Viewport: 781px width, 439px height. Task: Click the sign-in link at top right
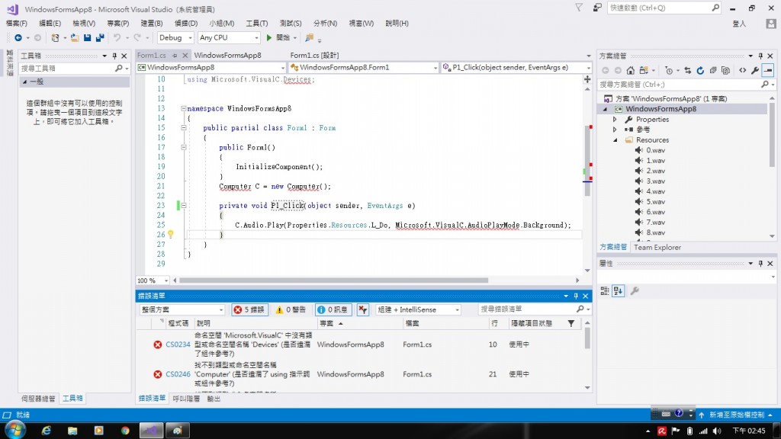click(738, 24)
